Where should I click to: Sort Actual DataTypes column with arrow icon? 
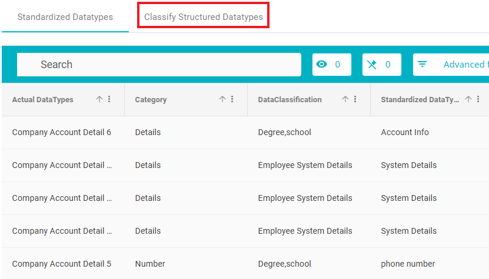click(x=99, y=99)
